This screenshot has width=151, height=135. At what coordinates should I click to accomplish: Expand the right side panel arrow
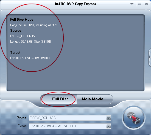150,57
